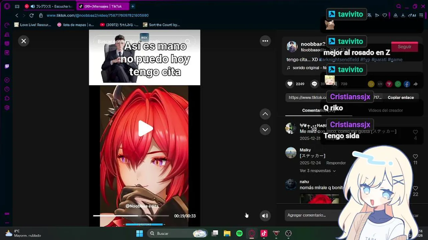Click the address bar TikTok URL

pos(98,15)
